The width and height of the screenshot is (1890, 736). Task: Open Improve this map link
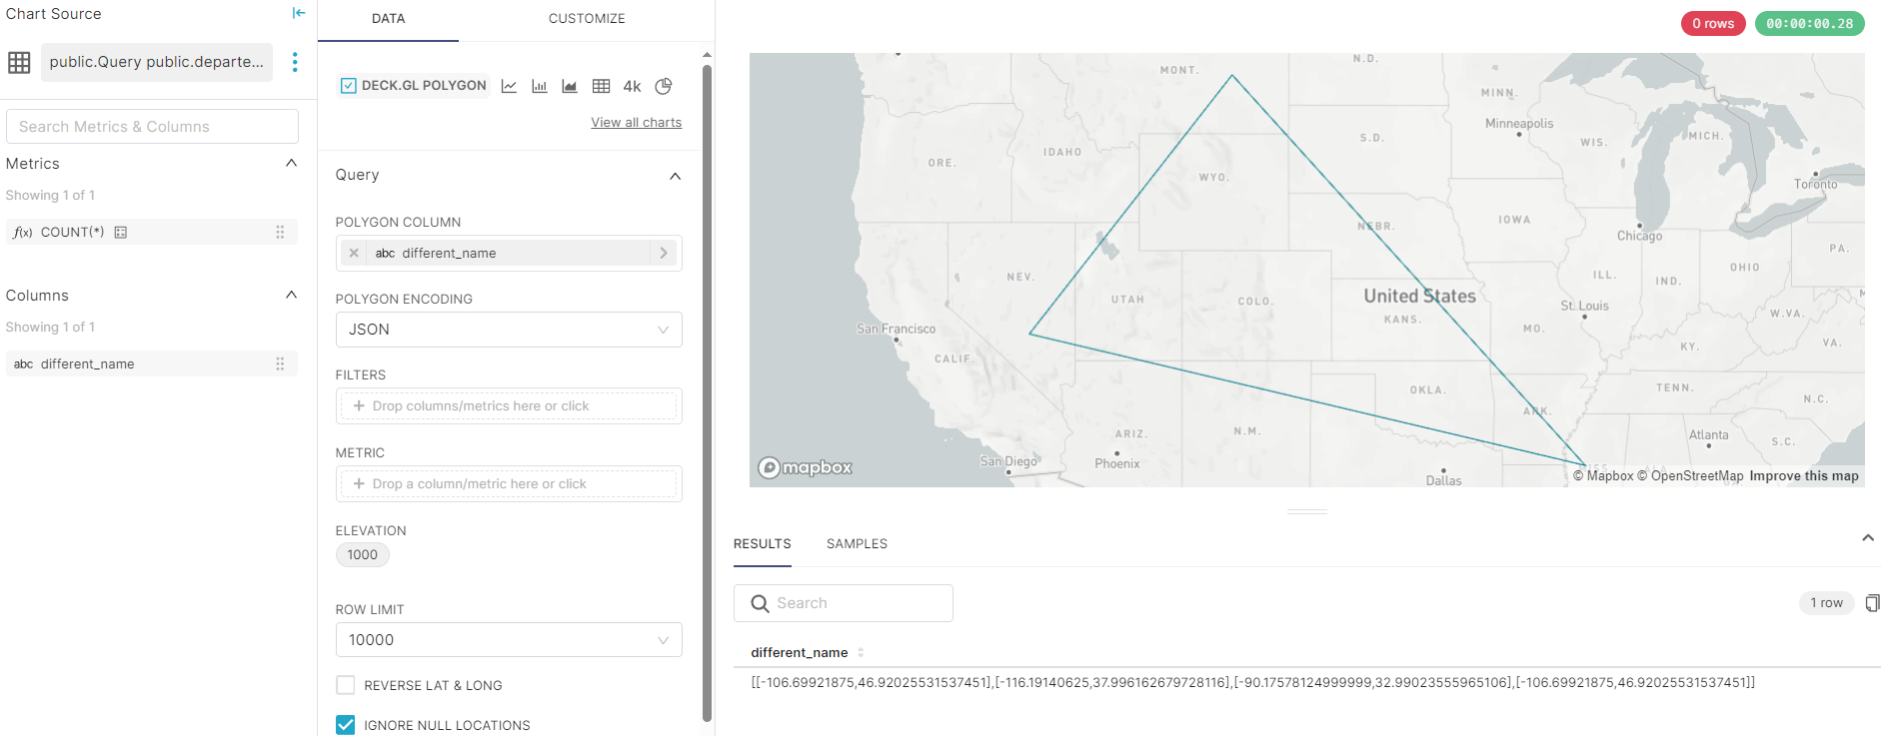[1804, 476]
